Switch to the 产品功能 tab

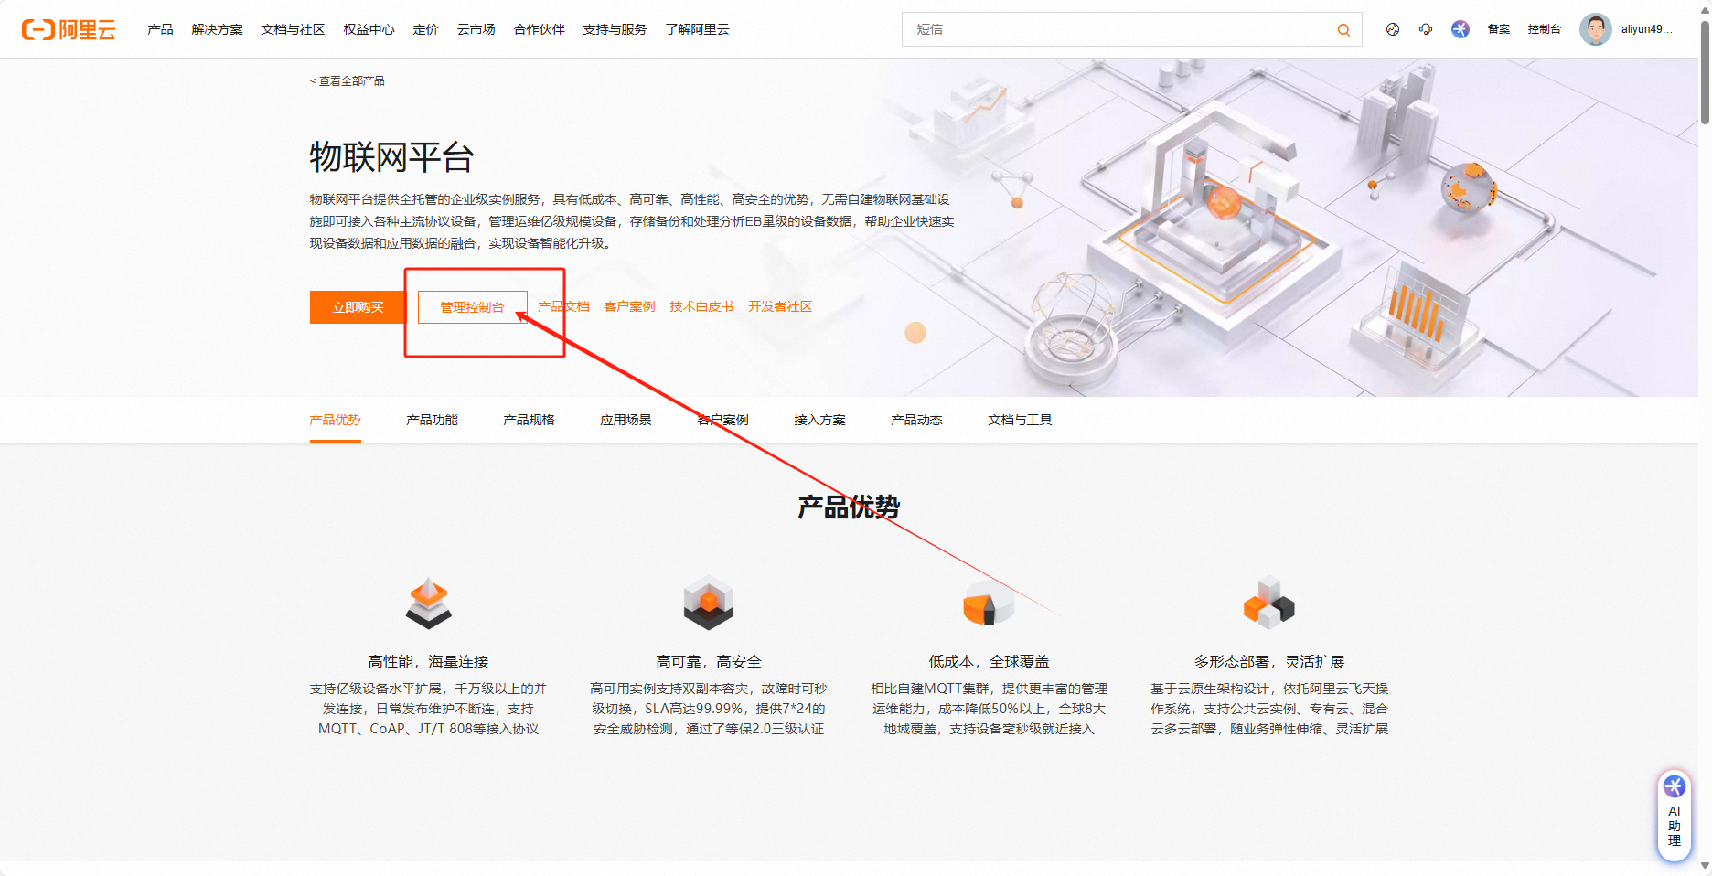point(433,420)
